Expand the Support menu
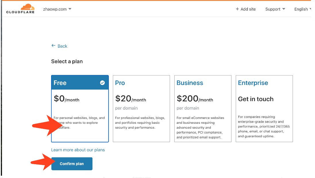Screen dimensions: 315x178 click(275, 9)
